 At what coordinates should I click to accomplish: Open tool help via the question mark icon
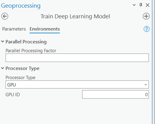point(146,29)
